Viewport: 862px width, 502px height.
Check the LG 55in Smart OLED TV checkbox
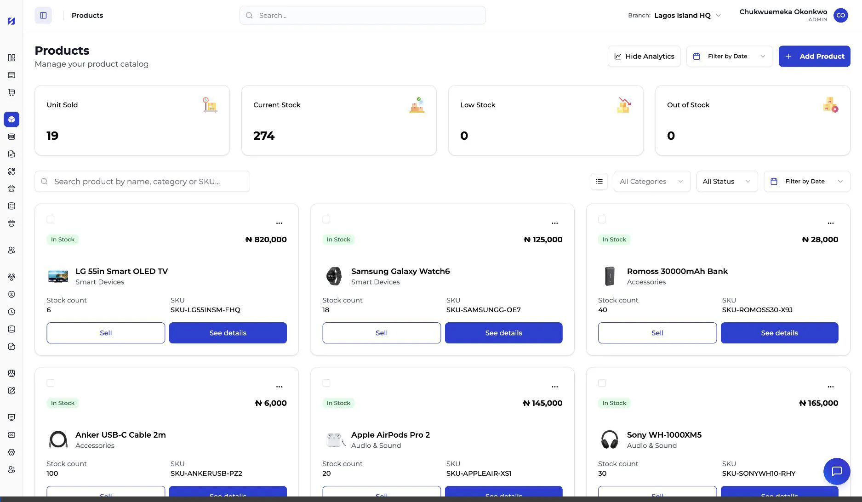pyautogui.click(x=51, y=220)
